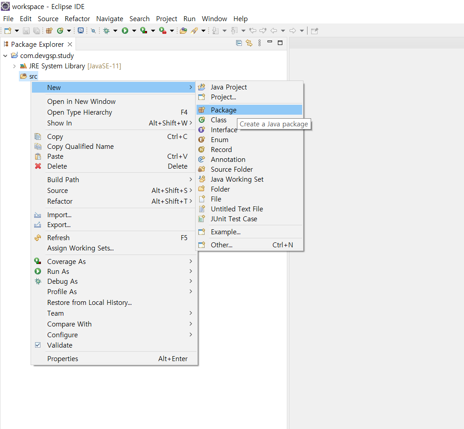This screenshot has height=429, width=464.
Task: Select the src folder in tree
Action: (29, 76)
